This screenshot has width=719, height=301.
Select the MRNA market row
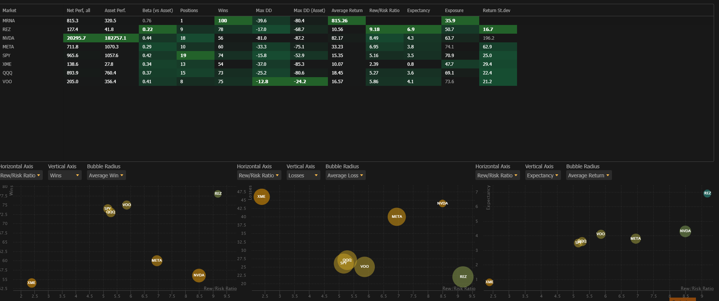[258, 20]
